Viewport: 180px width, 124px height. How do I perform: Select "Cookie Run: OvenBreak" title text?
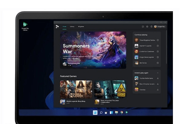pos(147,51)
